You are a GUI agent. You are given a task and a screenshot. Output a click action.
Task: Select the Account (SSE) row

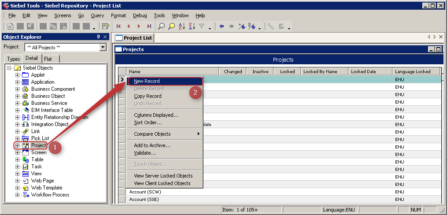[x=283, y=199]
